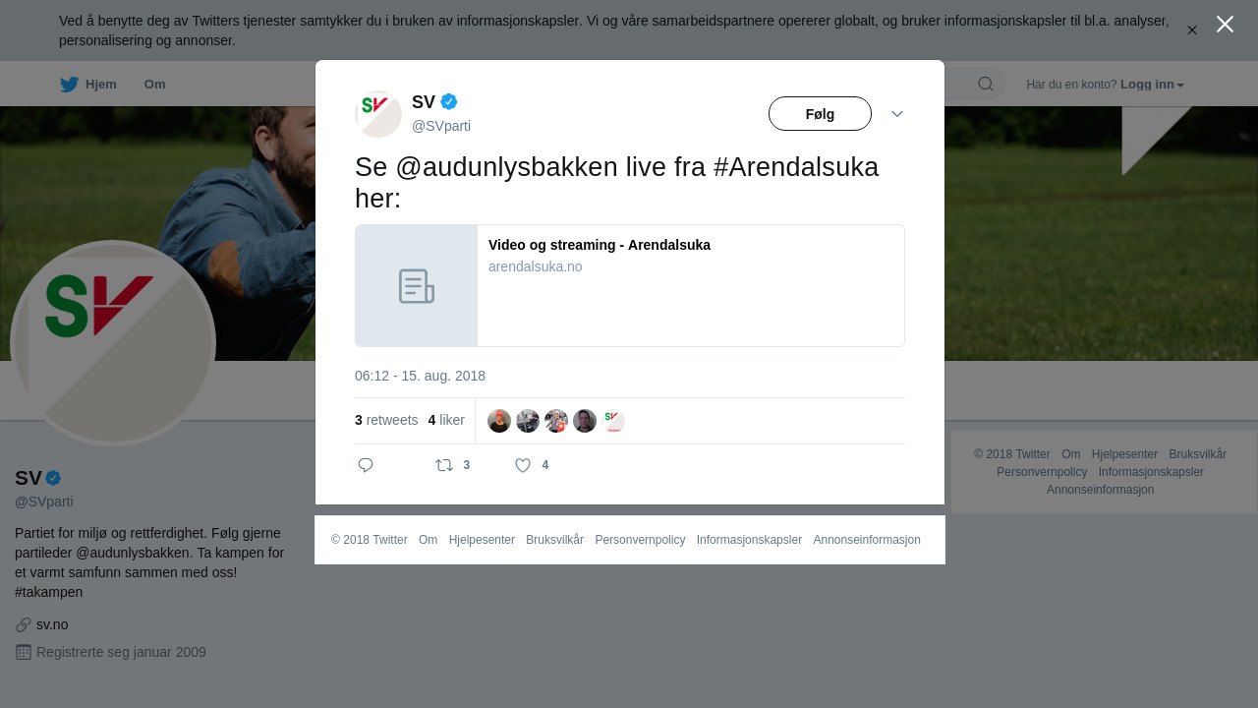Click the reply speech bubble icon

366,465
